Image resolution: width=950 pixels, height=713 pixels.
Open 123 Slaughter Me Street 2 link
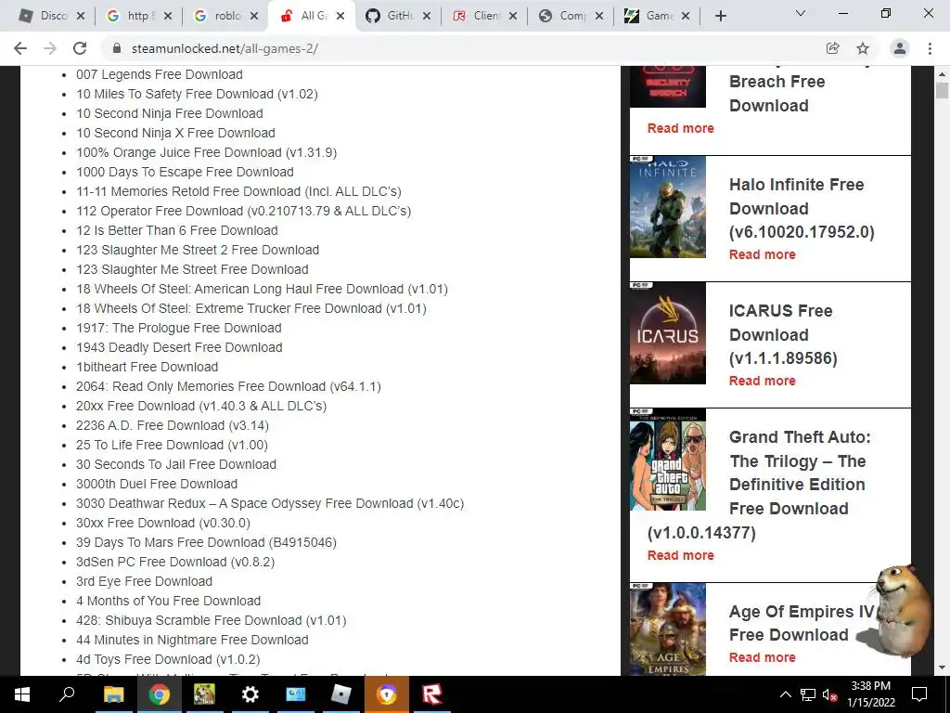coord(198,250)
